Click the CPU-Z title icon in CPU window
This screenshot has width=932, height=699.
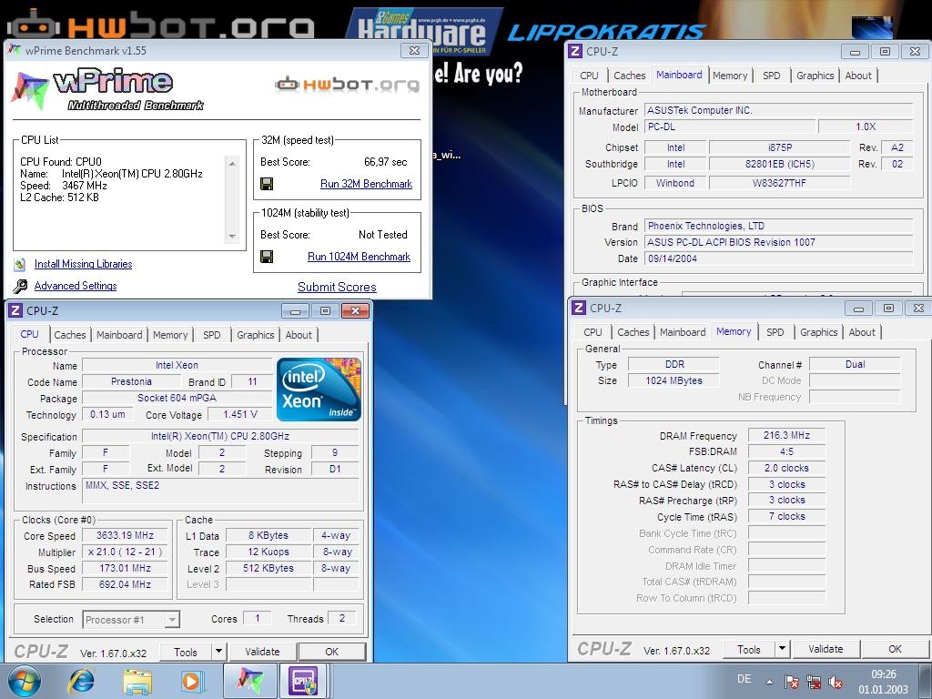pyautogui.click(x=15, y=310)
